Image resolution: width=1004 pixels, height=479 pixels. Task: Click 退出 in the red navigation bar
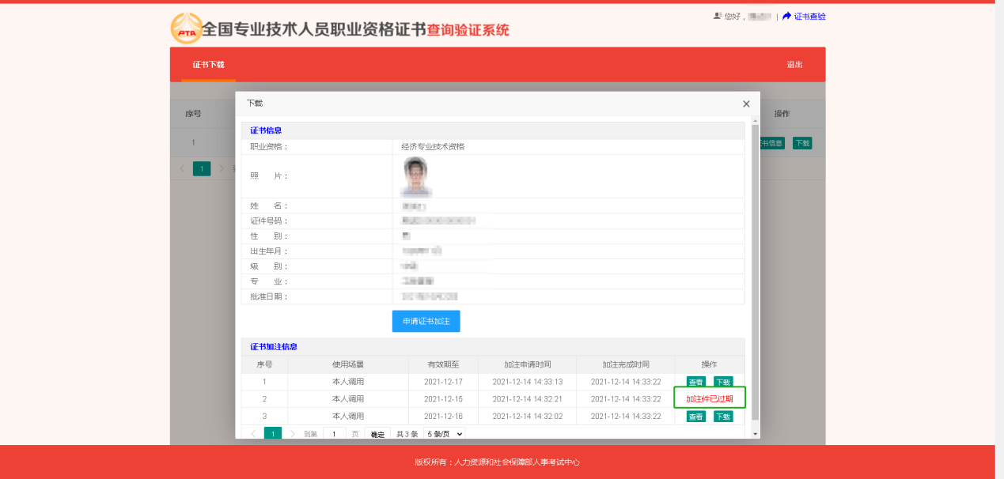point(795,64)
